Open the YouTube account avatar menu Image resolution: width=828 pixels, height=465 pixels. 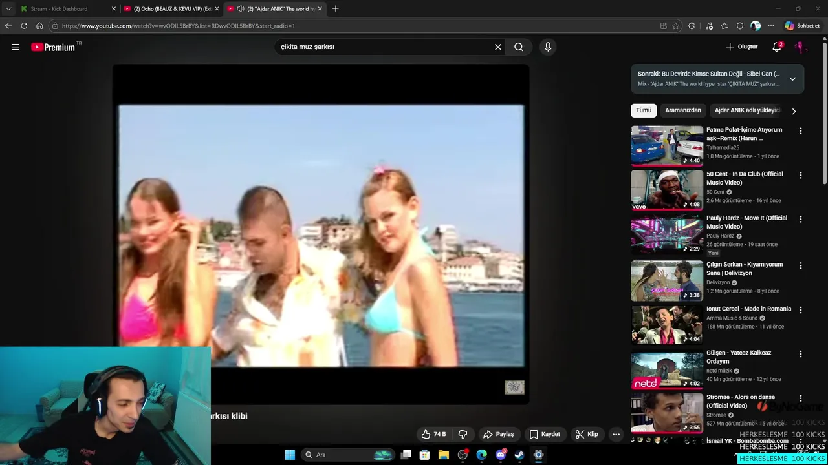(800, 46)
